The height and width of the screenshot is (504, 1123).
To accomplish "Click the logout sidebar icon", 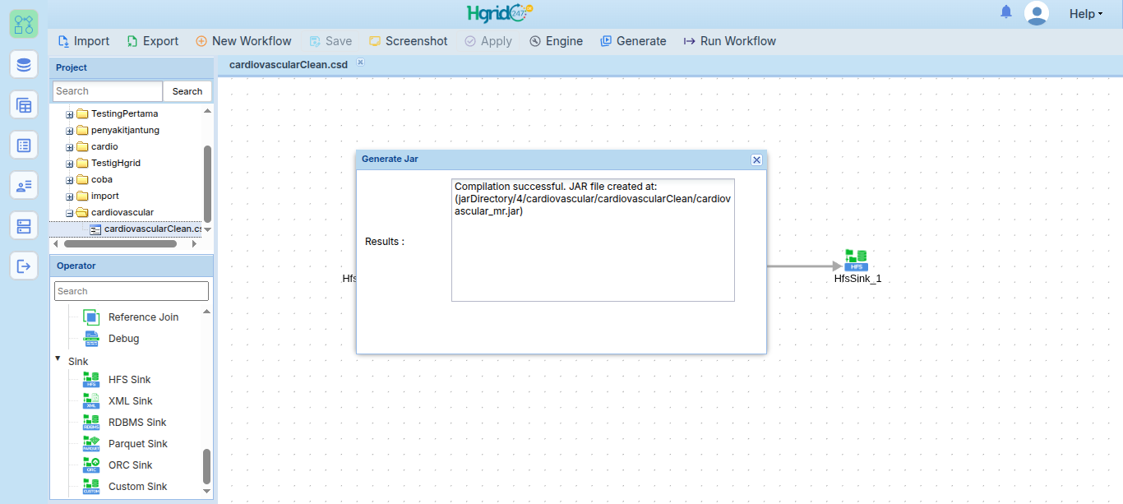I will click(x=24, y=266).
